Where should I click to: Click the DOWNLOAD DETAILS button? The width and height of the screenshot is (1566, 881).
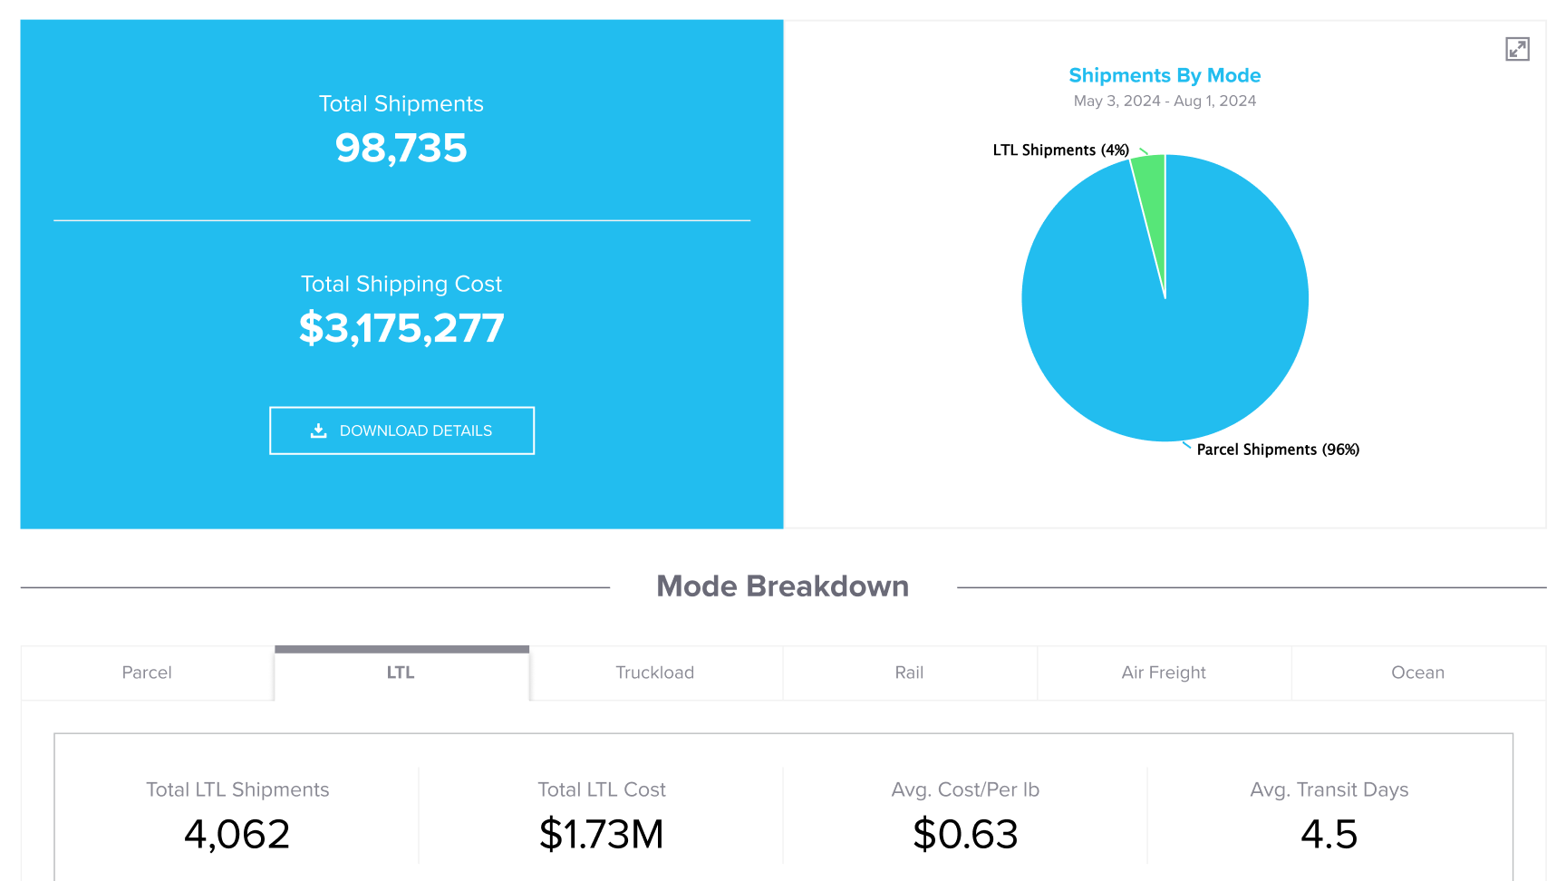click(401, 431)
